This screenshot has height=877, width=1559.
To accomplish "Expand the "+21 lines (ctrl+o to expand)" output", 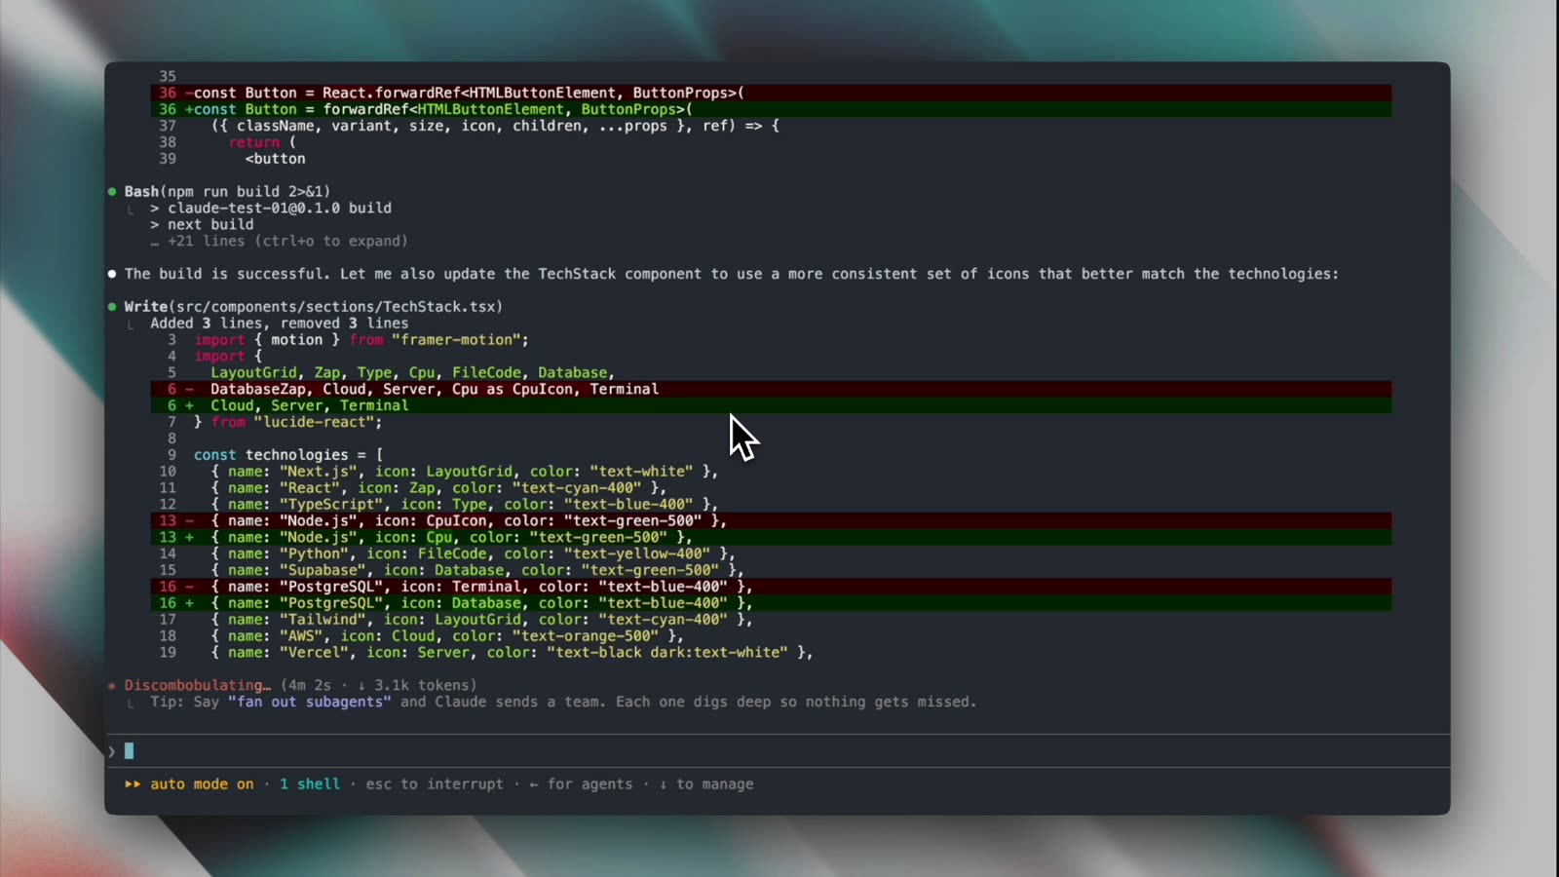I will tap(279, 241).
